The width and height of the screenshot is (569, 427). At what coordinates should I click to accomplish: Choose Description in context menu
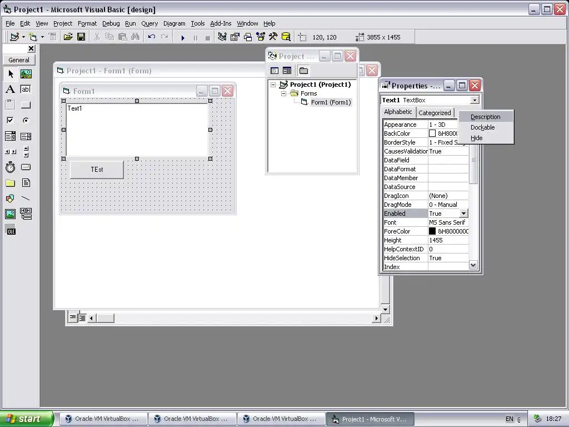[486, 117]
